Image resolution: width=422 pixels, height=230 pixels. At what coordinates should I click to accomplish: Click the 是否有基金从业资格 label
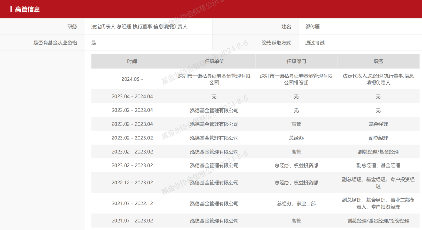click(55, 43)
